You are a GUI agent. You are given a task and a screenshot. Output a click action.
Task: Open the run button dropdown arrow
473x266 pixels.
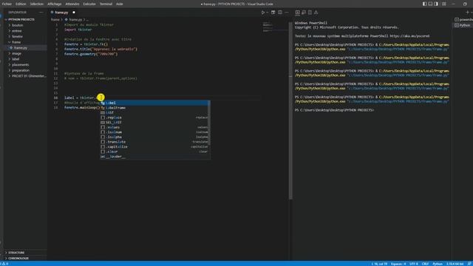click(x=268, y=13)
